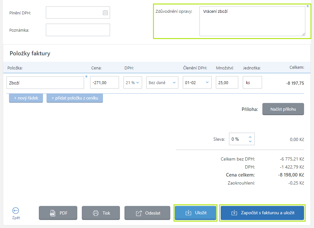Click the Položka field containing Zboží
Viewport: 314px width, 228px height.
45,83
